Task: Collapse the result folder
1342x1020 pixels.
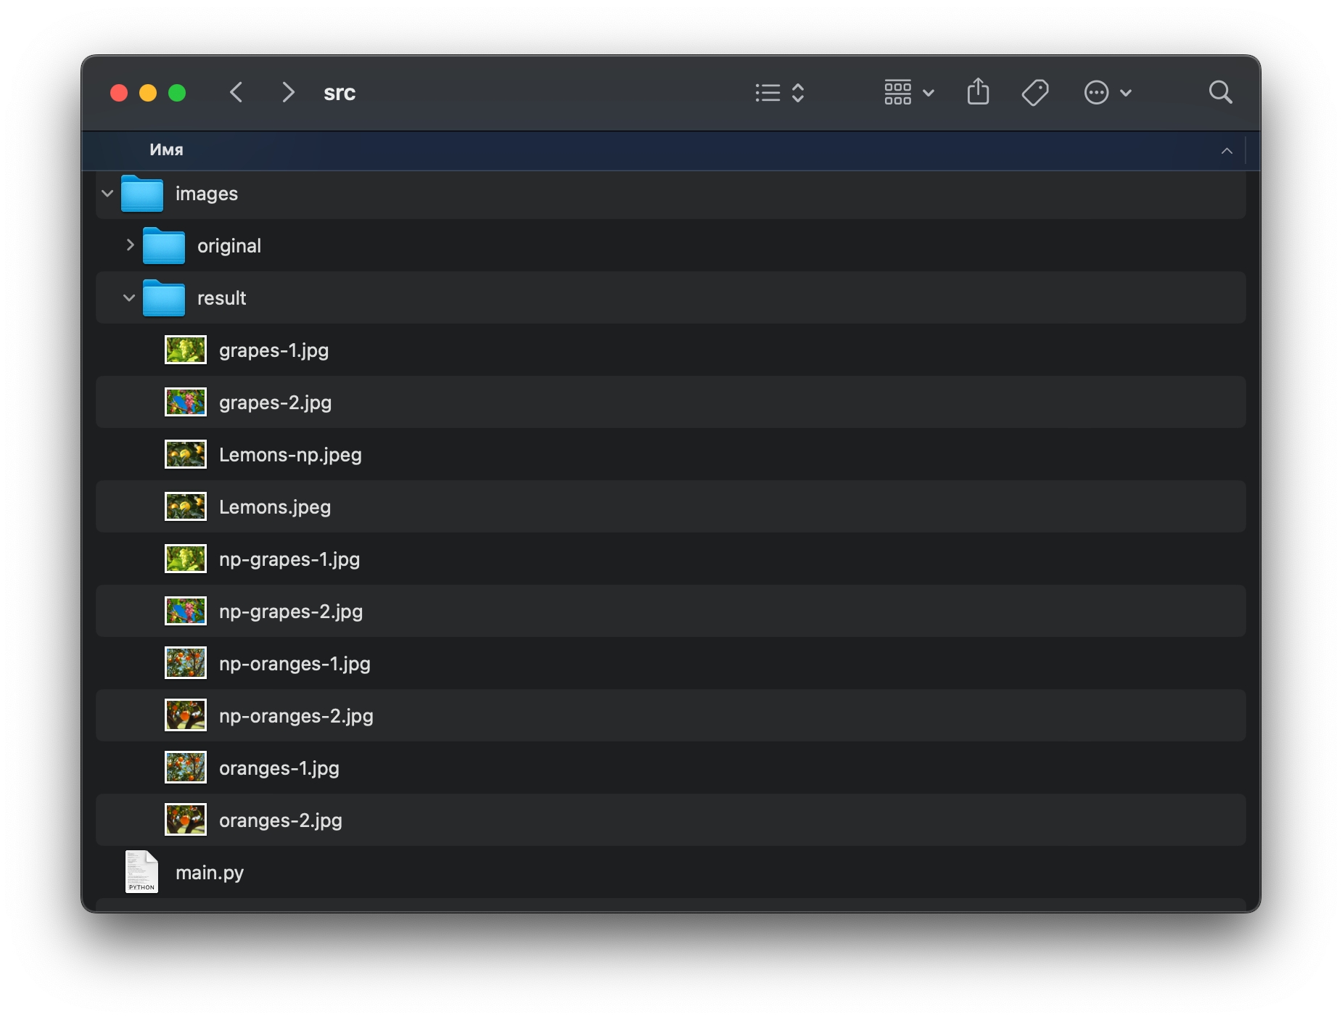Action: click(x=129, y=298)
